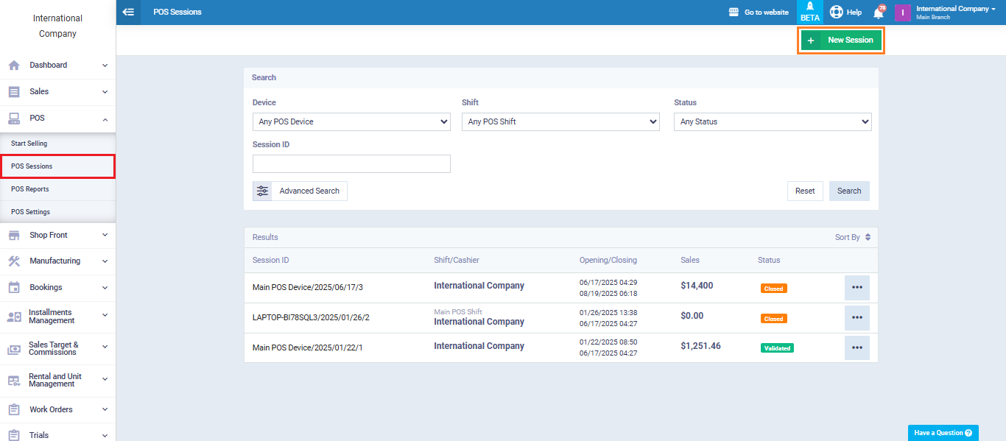Click the New Session button

[x=841, y=40]
